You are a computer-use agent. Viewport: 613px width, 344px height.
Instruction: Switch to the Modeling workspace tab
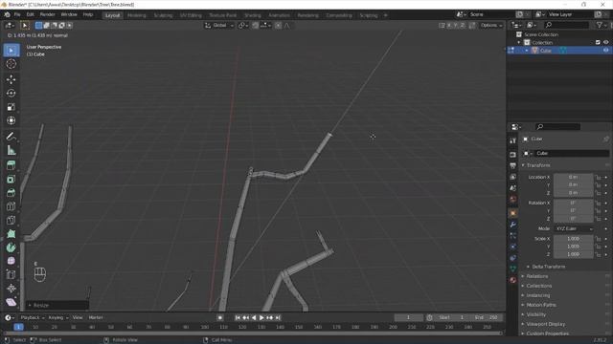(x=136, y=15)
